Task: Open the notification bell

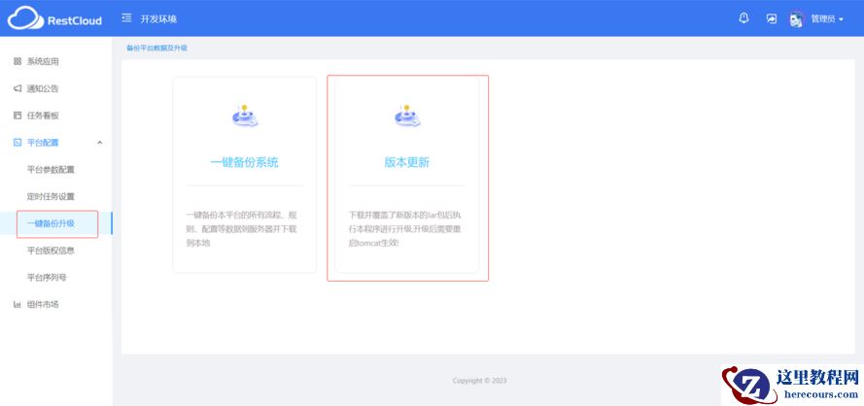Action: point(743,18)
